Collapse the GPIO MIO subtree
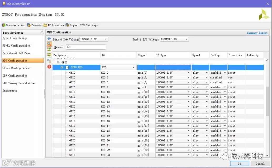 click(62, 67)
